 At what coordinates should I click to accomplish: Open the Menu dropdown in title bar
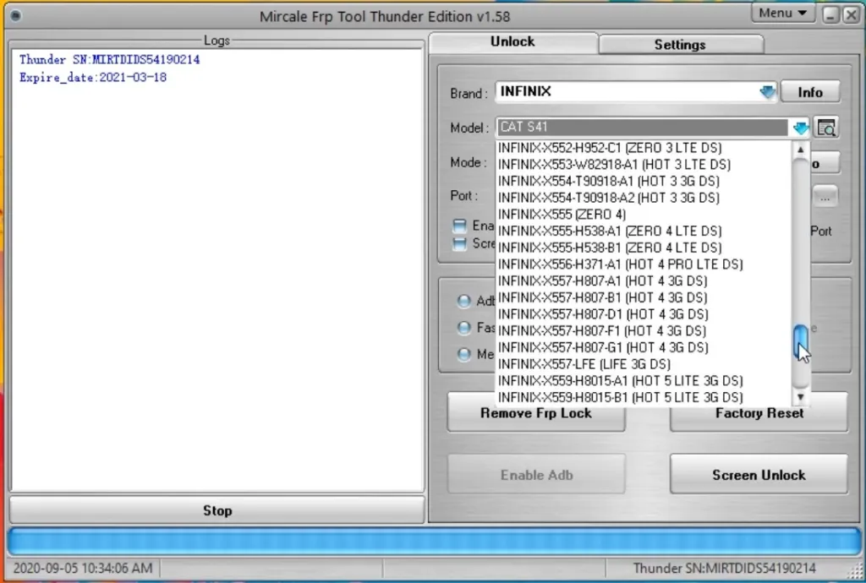pos(783,14)
